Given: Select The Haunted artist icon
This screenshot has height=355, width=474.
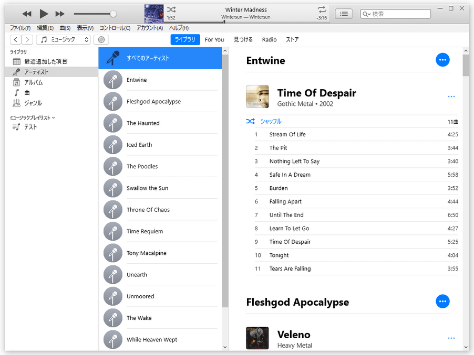Looking at the screenshot, I should coord(113,123).
